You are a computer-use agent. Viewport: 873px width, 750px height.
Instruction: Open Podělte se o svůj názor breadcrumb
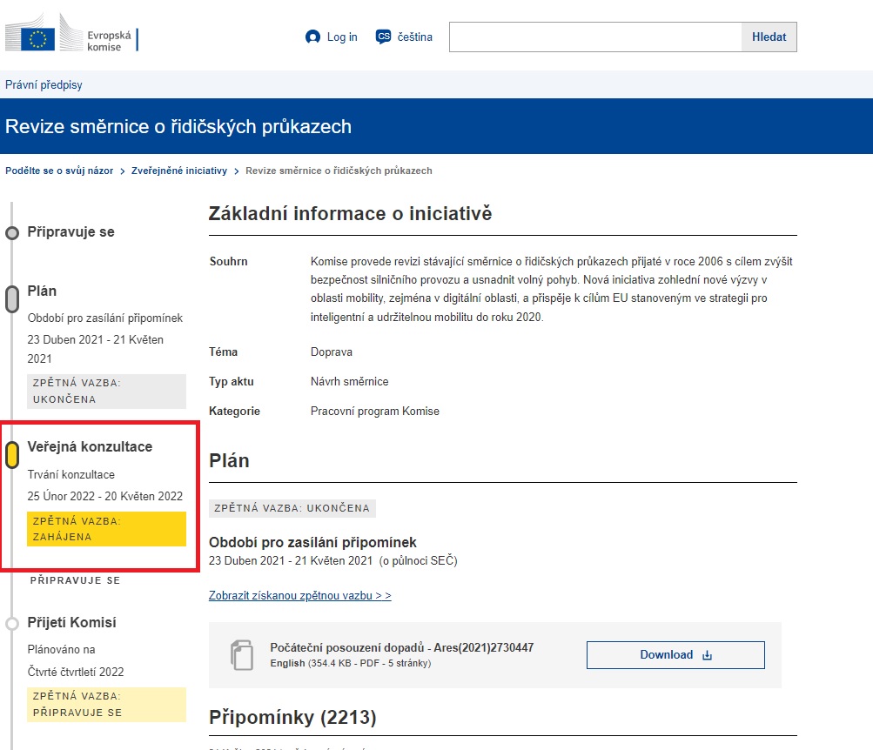coord(59,171)
